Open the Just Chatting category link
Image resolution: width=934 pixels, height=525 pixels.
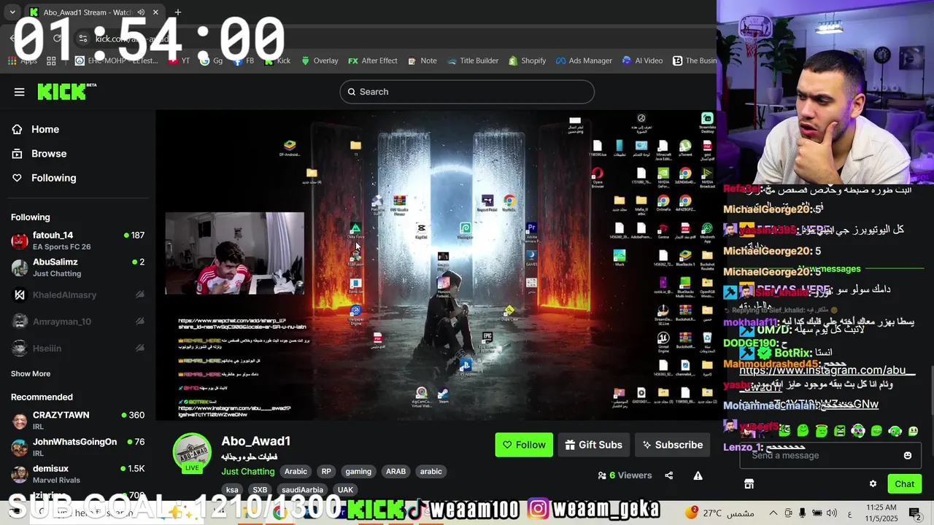coord(248,471)
